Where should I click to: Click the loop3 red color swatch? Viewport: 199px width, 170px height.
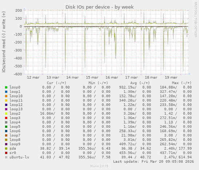click(x=6, y=118)
